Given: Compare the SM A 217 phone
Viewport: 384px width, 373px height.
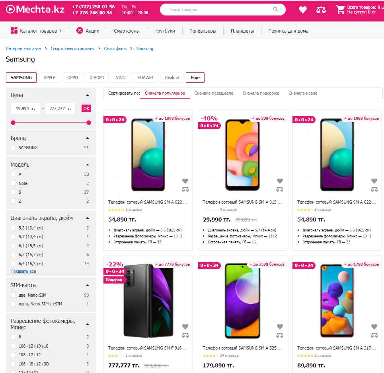Looking at the screenshot, I should pos(374,335).
